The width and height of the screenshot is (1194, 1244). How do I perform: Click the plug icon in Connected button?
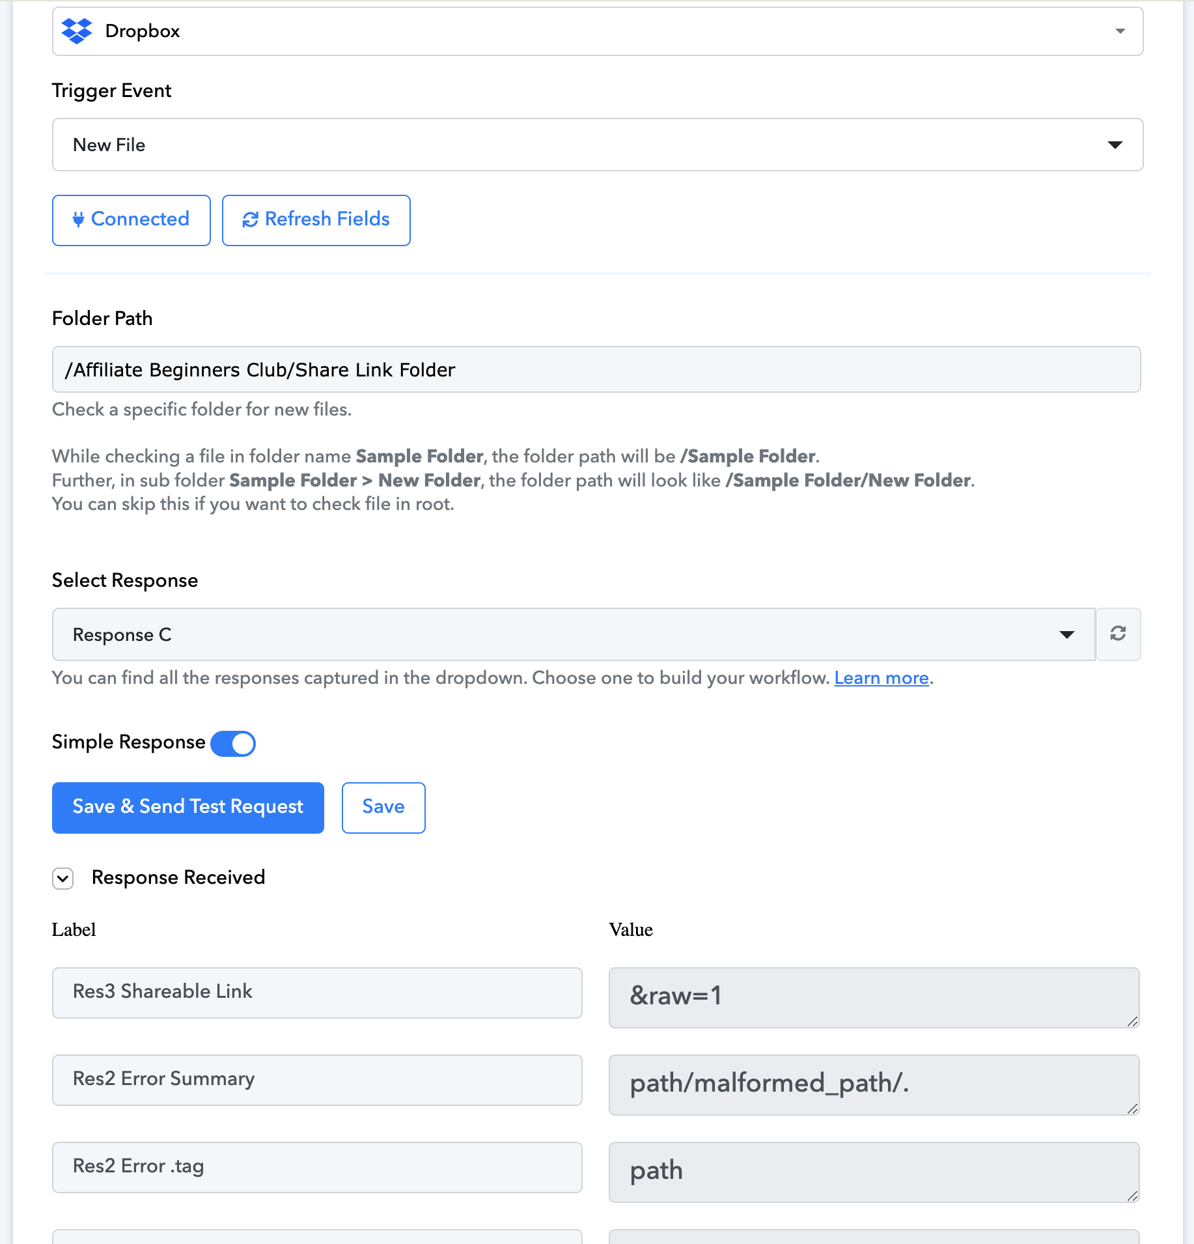pos(78,219)
